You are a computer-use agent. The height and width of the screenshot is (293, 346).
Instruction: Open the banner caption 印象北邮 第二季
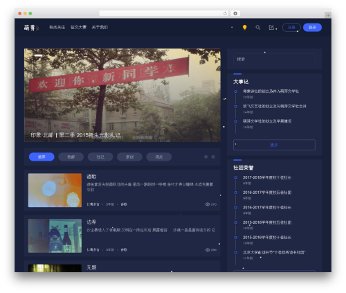coord(75,135)
